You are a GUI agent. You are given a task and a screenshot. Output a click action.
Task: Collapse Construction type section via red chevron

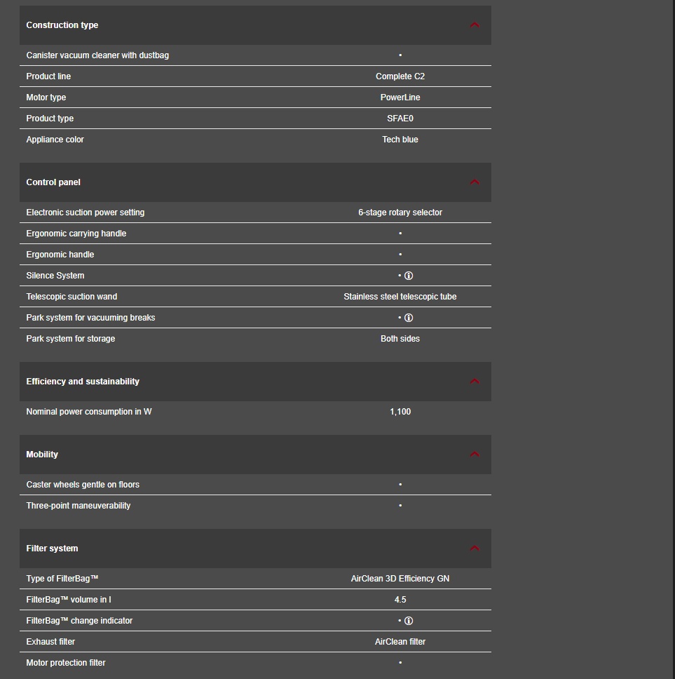pyautogui.click(x=475, y=25)
